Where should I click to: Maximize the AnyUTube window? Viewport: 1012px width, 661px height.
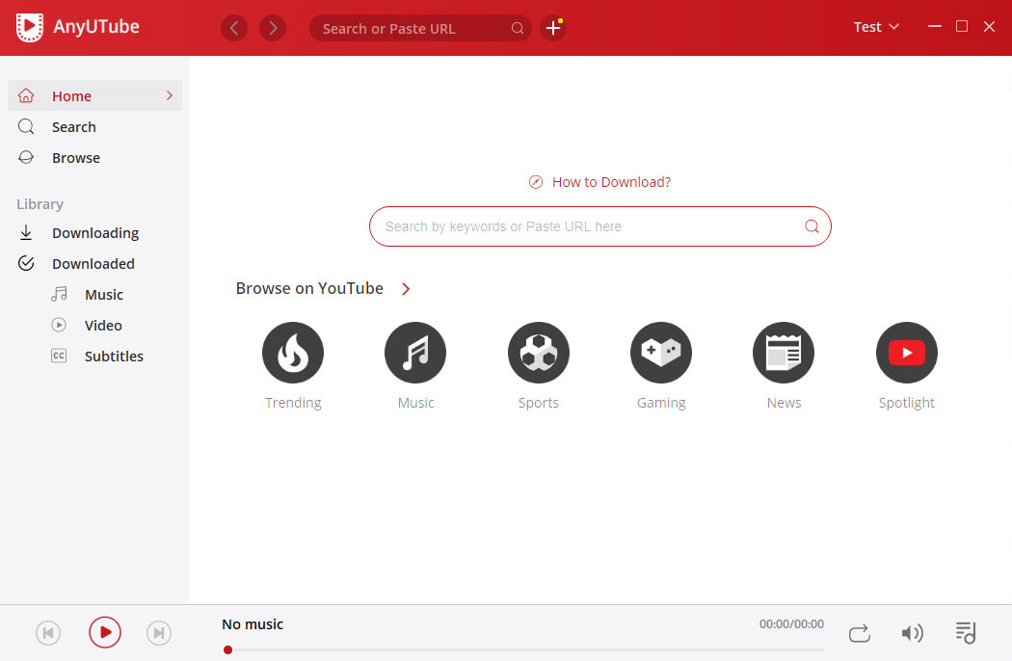962,26
